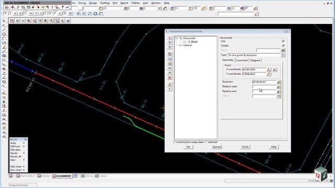Click the pick icon next to Relative start field
The width and height of the screenshot is (335, 188).
[x=279, y=87]
